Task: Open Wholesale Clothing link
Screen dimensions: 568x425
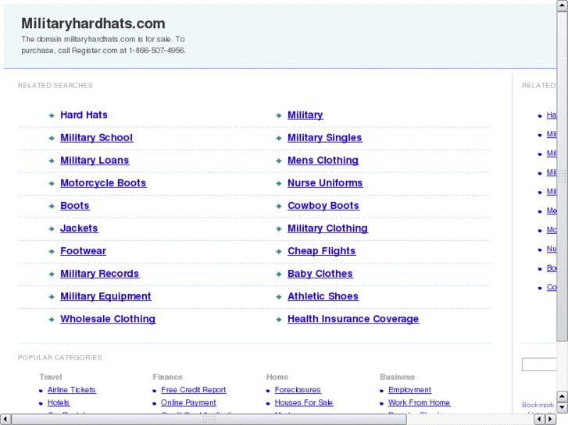Action: [108, 319]
